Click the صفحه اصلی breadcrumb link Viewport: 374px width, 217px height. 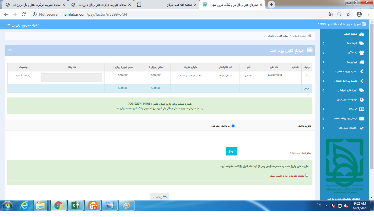coord(300,36)
